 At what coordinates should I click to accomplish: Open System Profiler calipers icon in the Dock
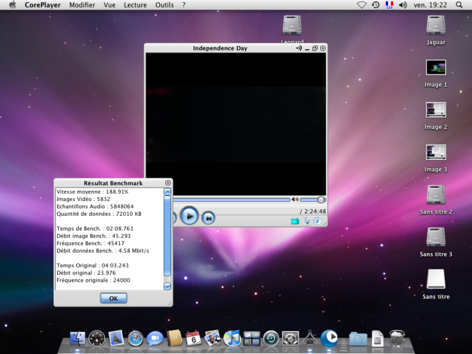pyautogui.click(x=310, y=338)
